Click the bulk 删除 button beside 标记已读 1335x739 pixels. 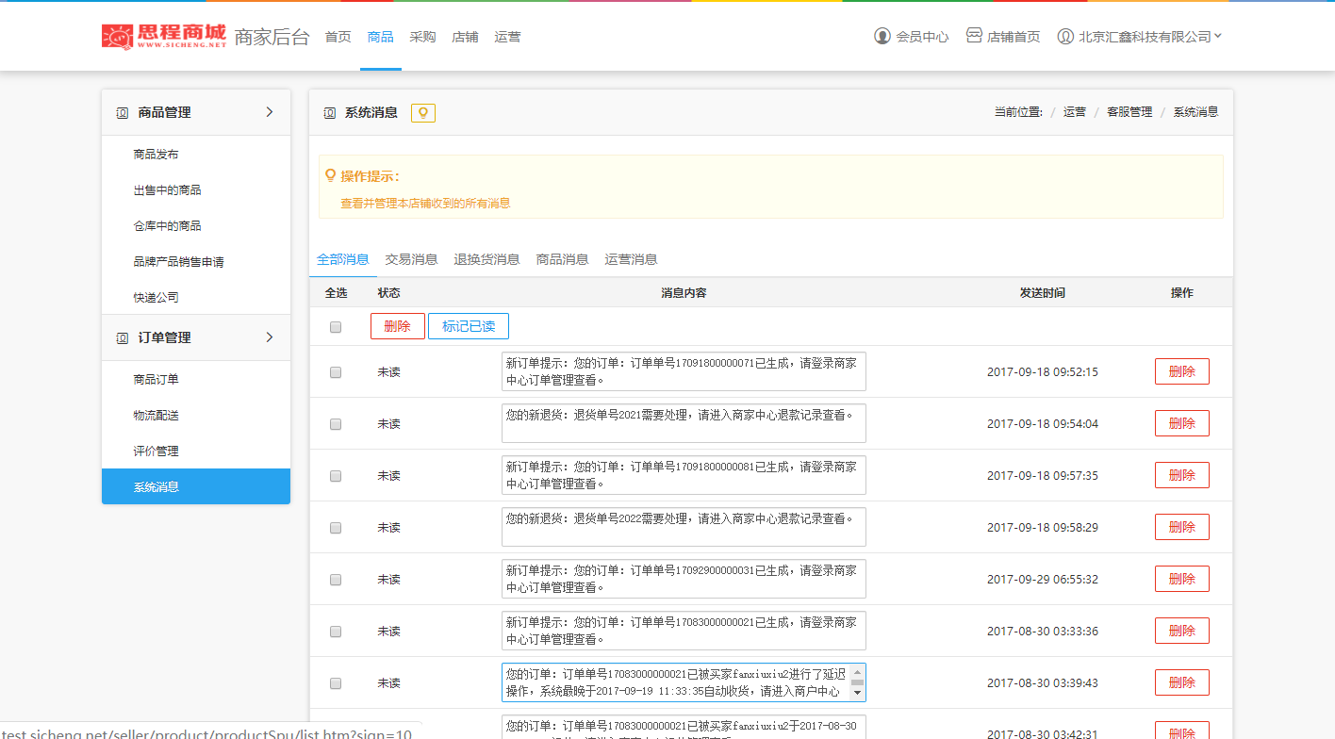[x=398, y=326]
